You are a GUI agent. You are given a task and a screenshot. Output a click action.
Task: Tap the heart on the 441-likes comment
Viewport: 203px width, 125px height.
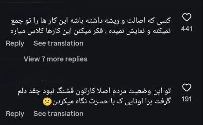(x=187, y=18)
